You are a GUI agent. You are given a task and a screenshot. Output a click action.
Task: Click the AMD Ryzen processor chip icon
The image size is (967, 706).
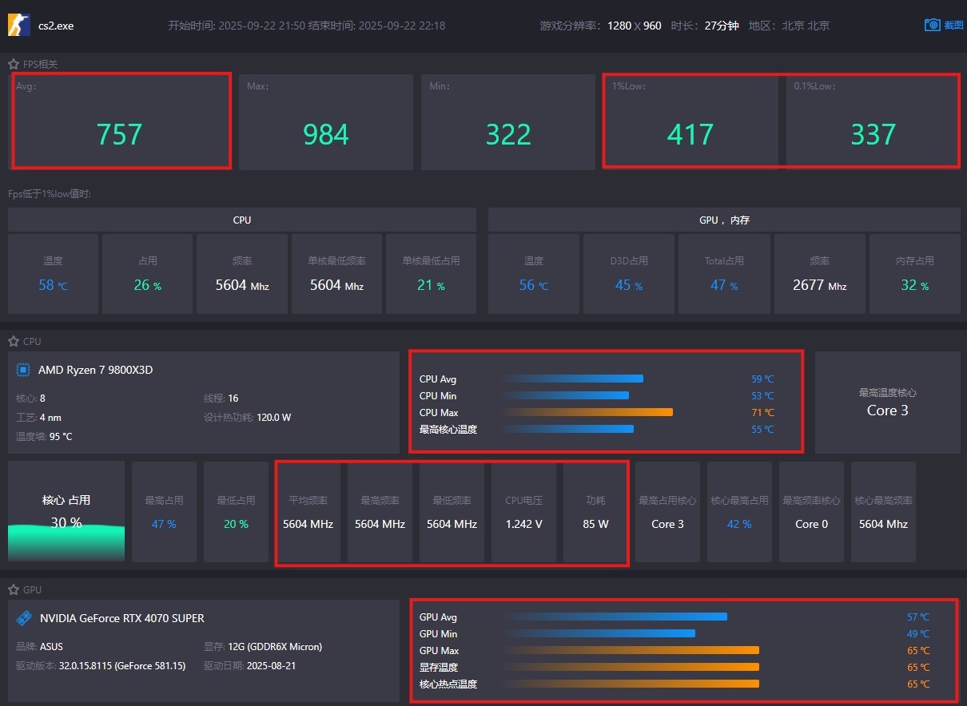pyautogui.click(x=24, y=370)
